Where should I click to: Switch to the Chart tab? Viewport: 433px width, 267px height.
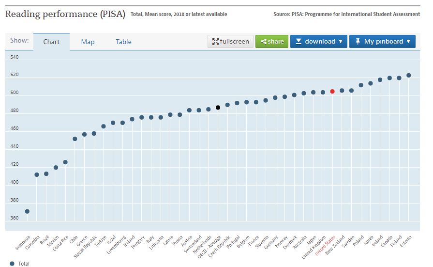[x=51, y=42]
